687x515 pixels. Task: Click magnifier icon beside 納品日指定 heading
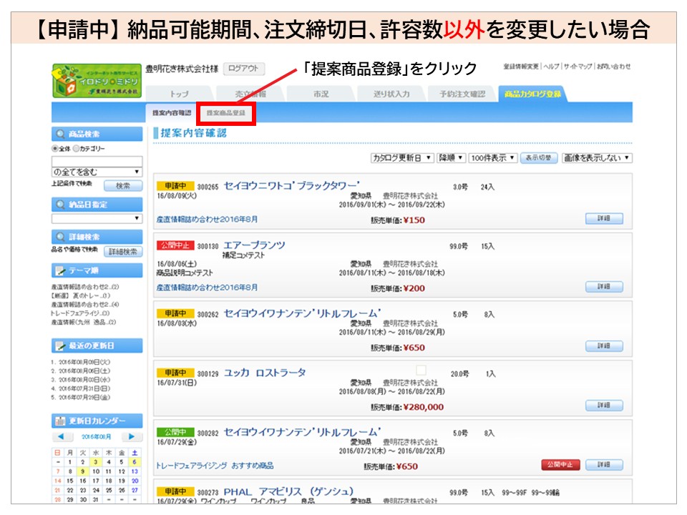(x=59, y=205)
